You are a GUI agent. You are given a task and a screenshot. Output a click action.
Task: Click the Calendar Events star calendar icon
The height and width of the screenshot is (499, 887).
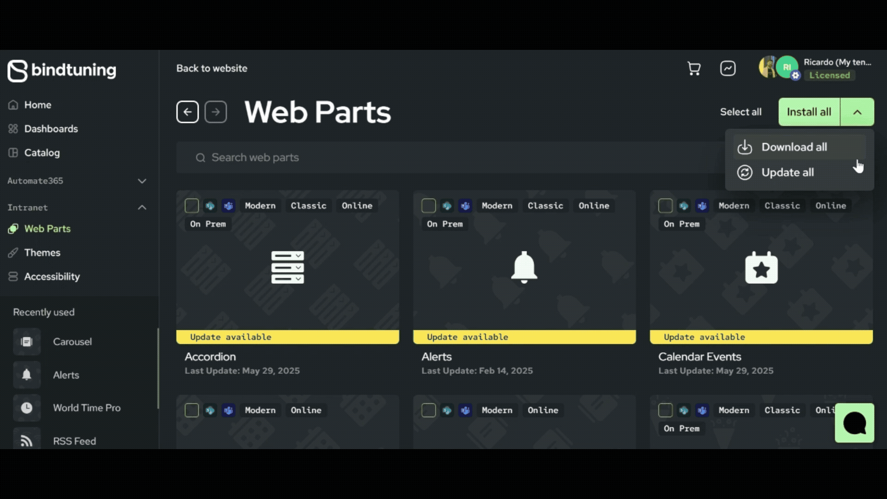(761, 267)
